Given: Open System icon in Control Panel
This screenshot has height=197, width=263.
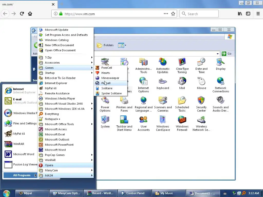Looking at the screenshot, I should pos(105,122).
